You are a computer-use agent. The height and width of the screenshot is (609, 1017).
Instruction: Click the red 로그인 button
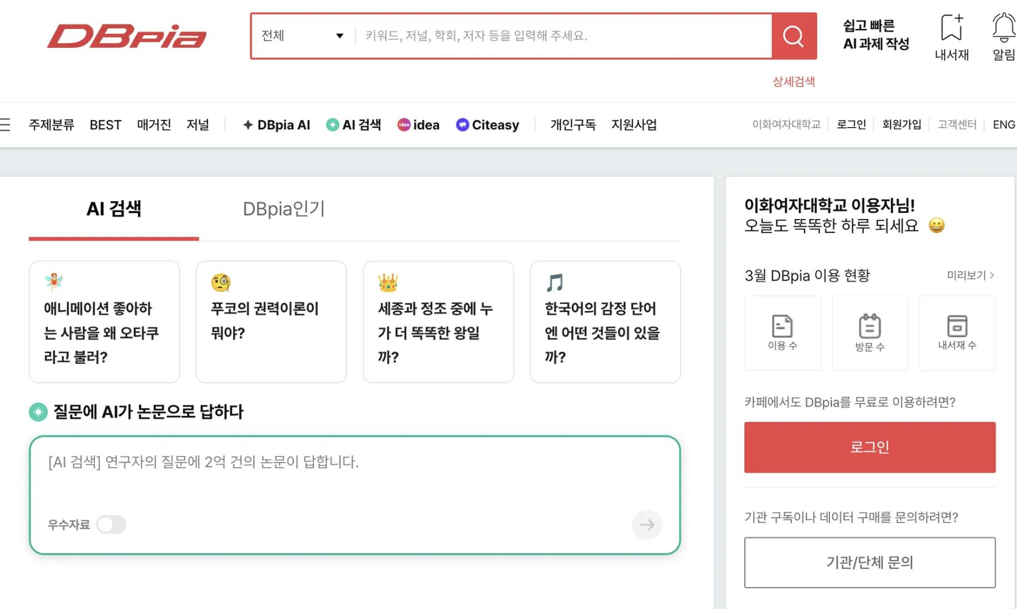pyautogui.click(x=869, y=447)
